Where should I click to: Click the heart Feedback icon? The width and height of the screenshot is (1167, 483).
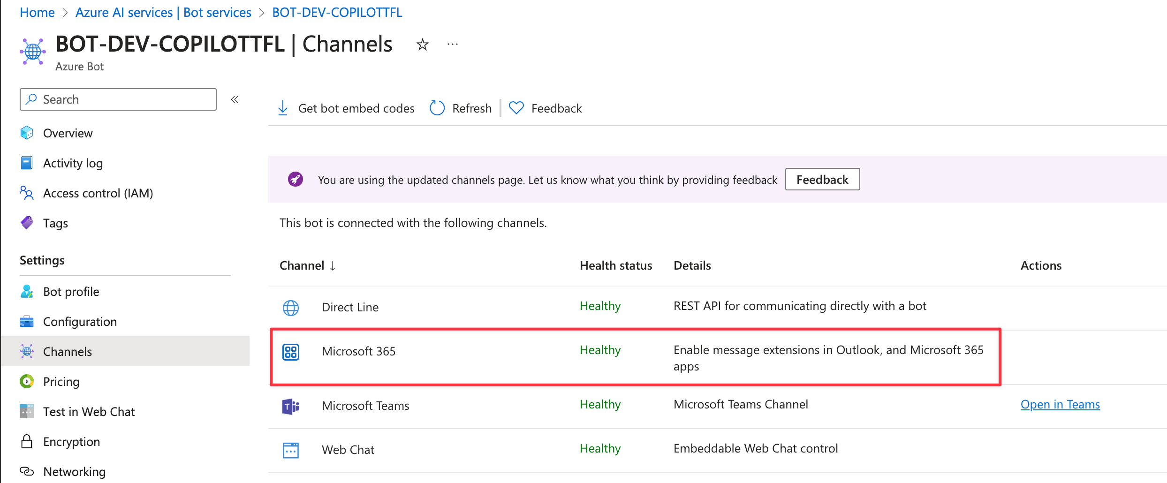[516, 108]
